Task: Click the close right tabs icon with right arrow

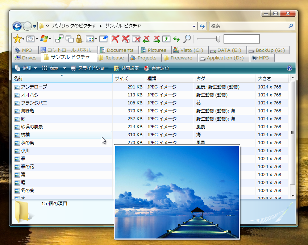Action: pyautogui.click(x=157, y=39)
